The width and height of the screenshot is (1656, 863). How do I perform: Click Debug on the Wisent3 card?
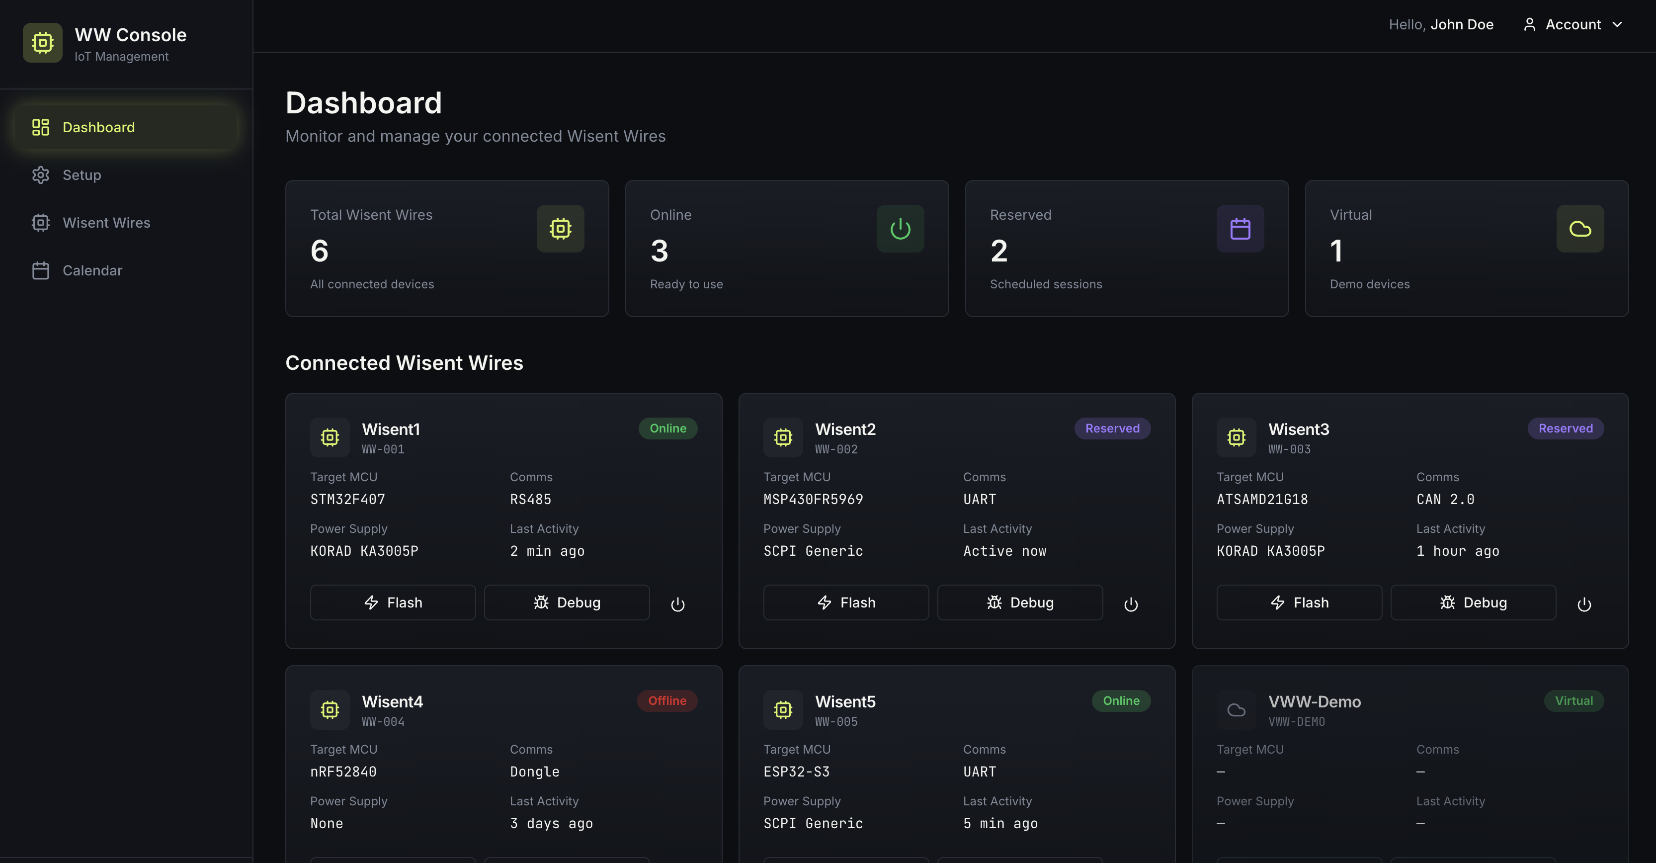coord(1473,603)
